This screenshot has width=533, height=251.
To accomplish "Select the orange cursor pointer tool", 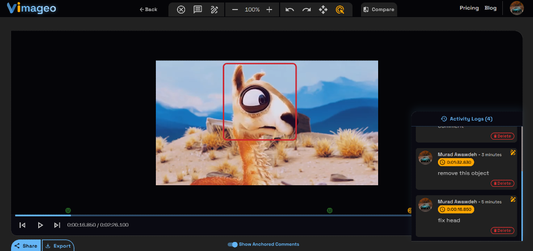I will [x=339, y=10].
